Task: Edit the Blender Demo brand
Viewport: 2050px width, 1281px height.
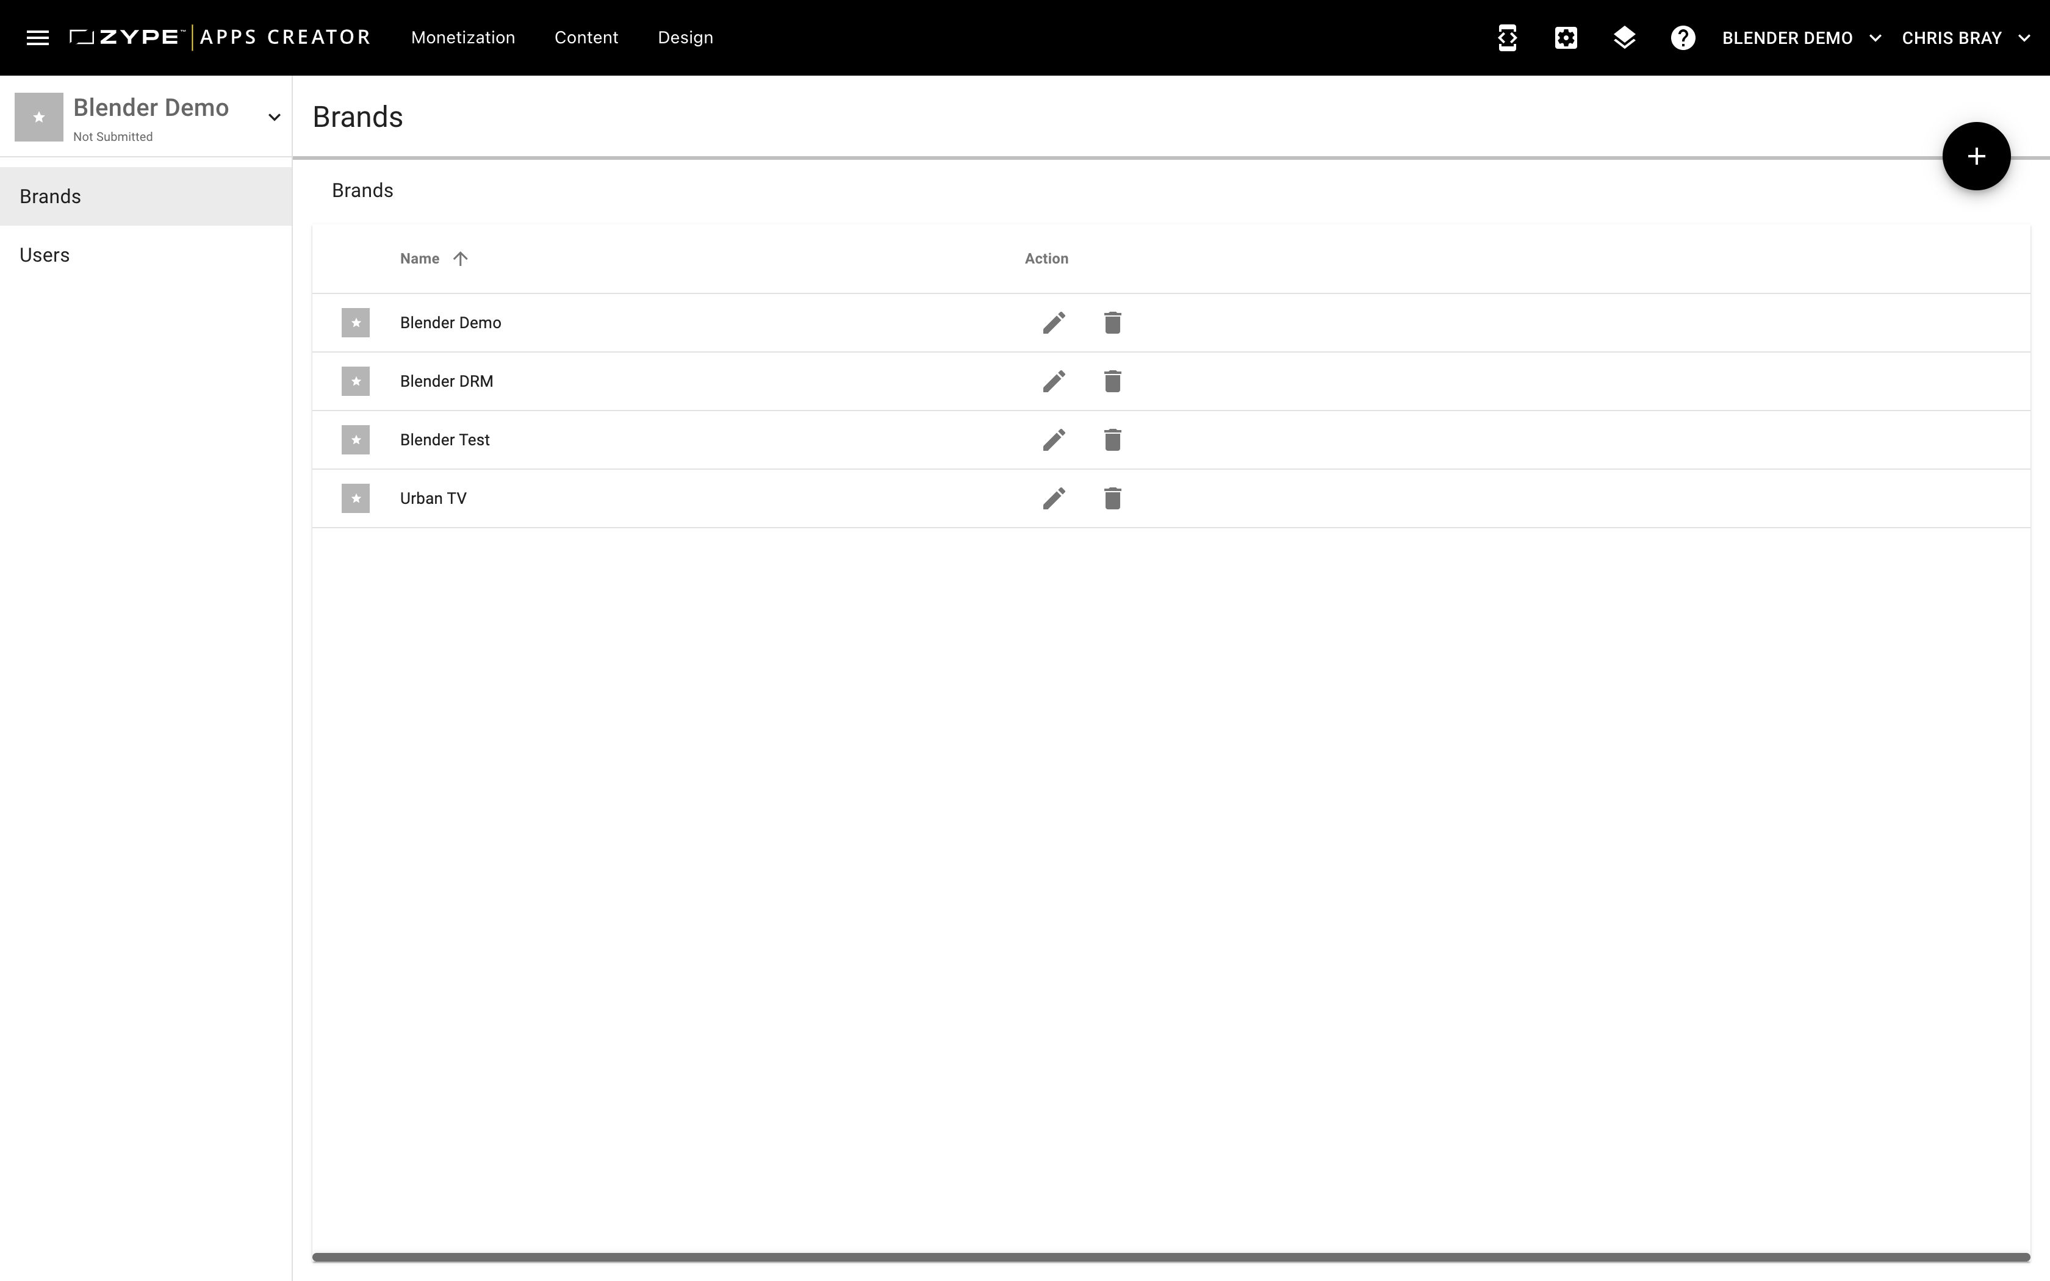Action: click(1054, 323)
